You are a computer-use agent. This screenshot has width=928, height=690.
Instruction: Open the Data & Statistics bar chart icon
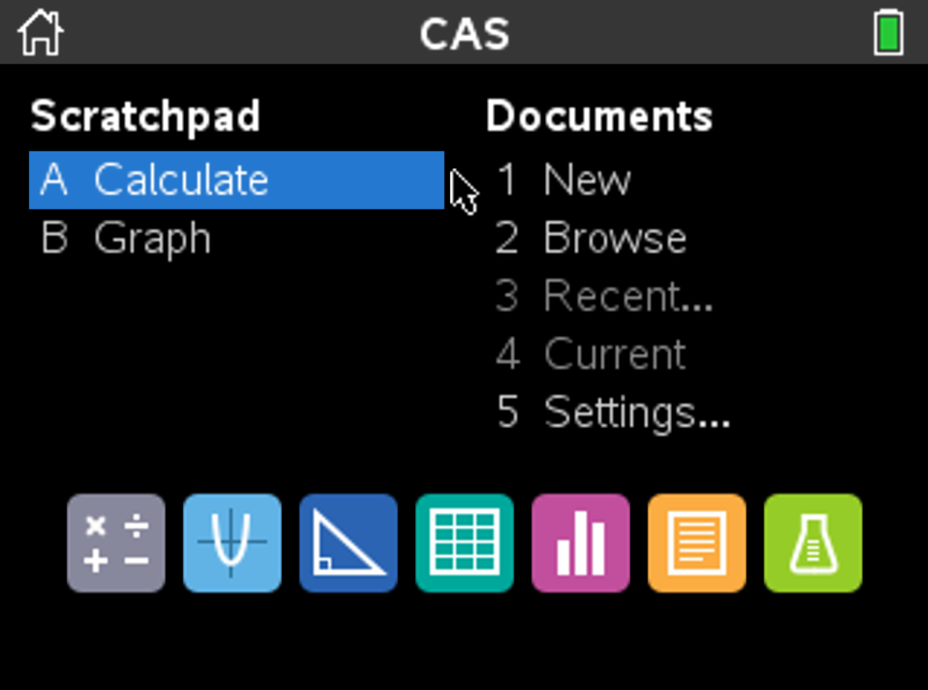point(581,543)
